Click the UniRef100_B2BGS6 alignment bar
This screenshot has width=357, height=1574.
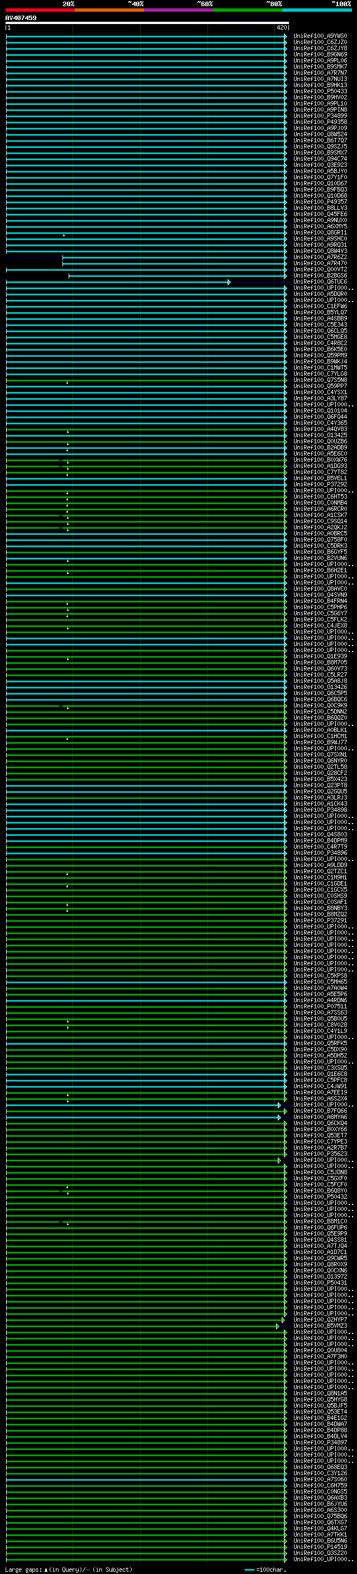177,276
